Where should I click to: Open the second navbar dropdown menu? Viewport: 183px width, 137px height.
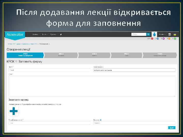pos(45,35)
